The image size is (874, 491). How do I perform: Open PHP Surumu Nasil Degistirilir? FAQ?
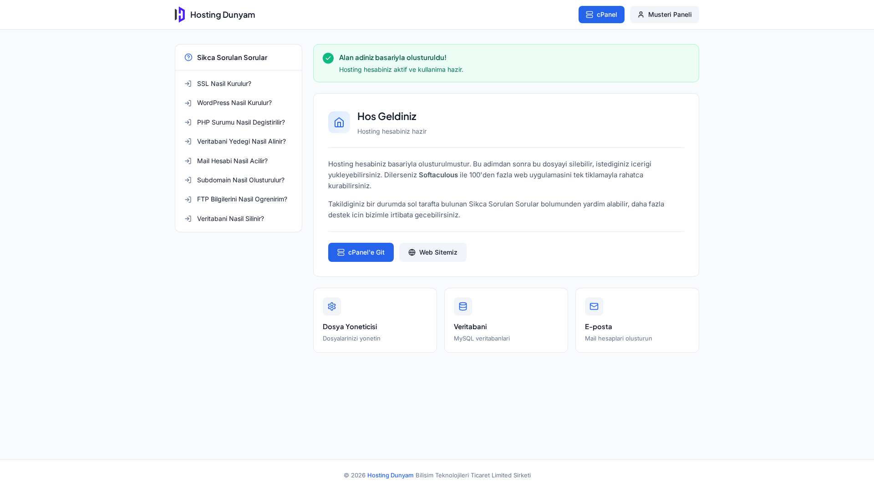tap(239, 122)
